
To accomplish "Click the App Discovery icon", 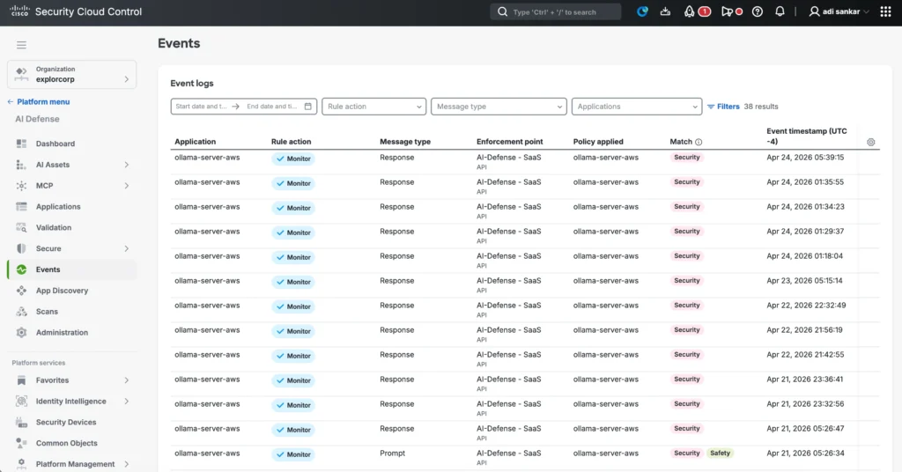I will pyautogui.click(x=21, y=291).
